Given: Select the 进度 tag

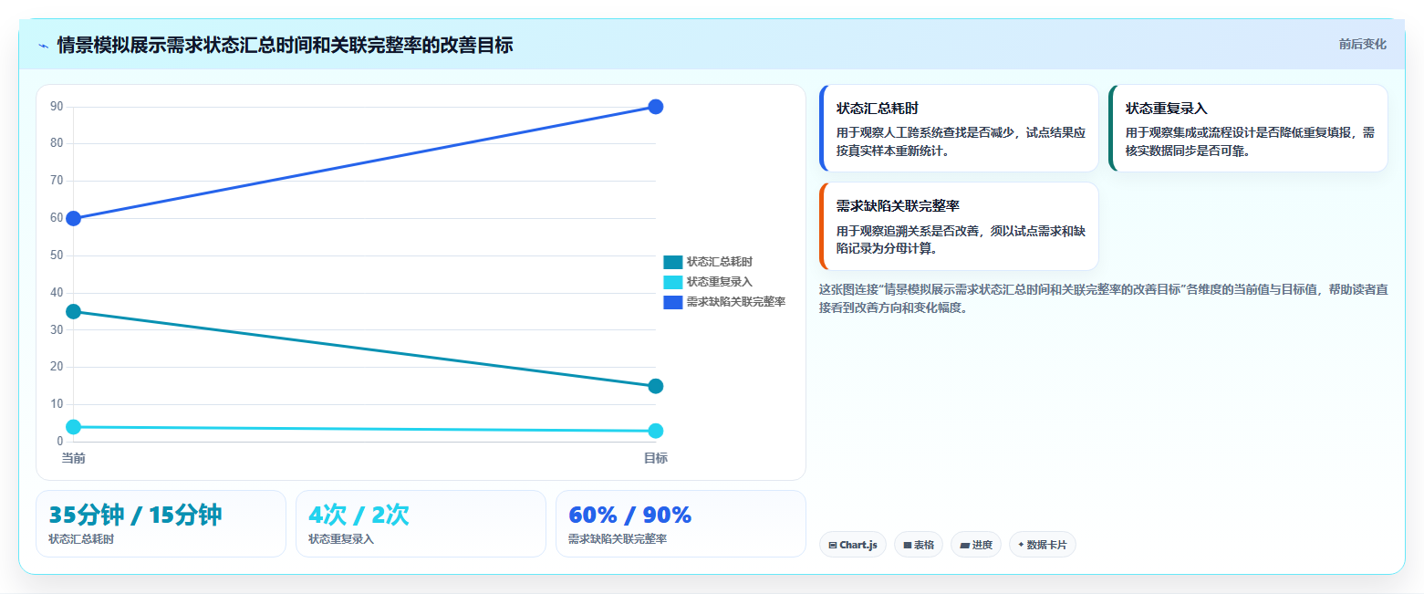Looking at the screenshot, I should coord(976,545).
